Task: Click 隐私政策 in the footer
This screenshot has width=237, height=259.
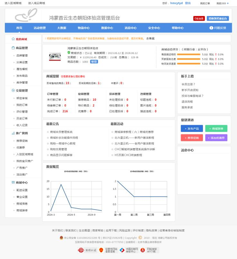Action: click(151, 230)
